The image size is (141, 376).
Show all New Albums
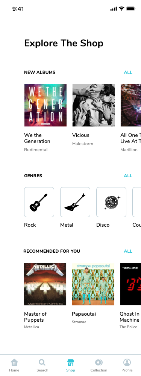pos(128,72)
